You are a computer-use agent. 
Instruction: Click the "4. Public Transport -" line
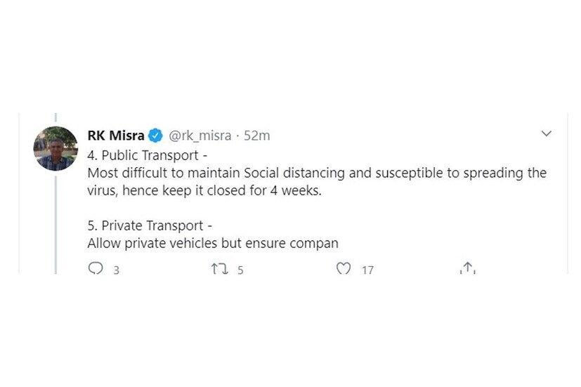point(148,155)
